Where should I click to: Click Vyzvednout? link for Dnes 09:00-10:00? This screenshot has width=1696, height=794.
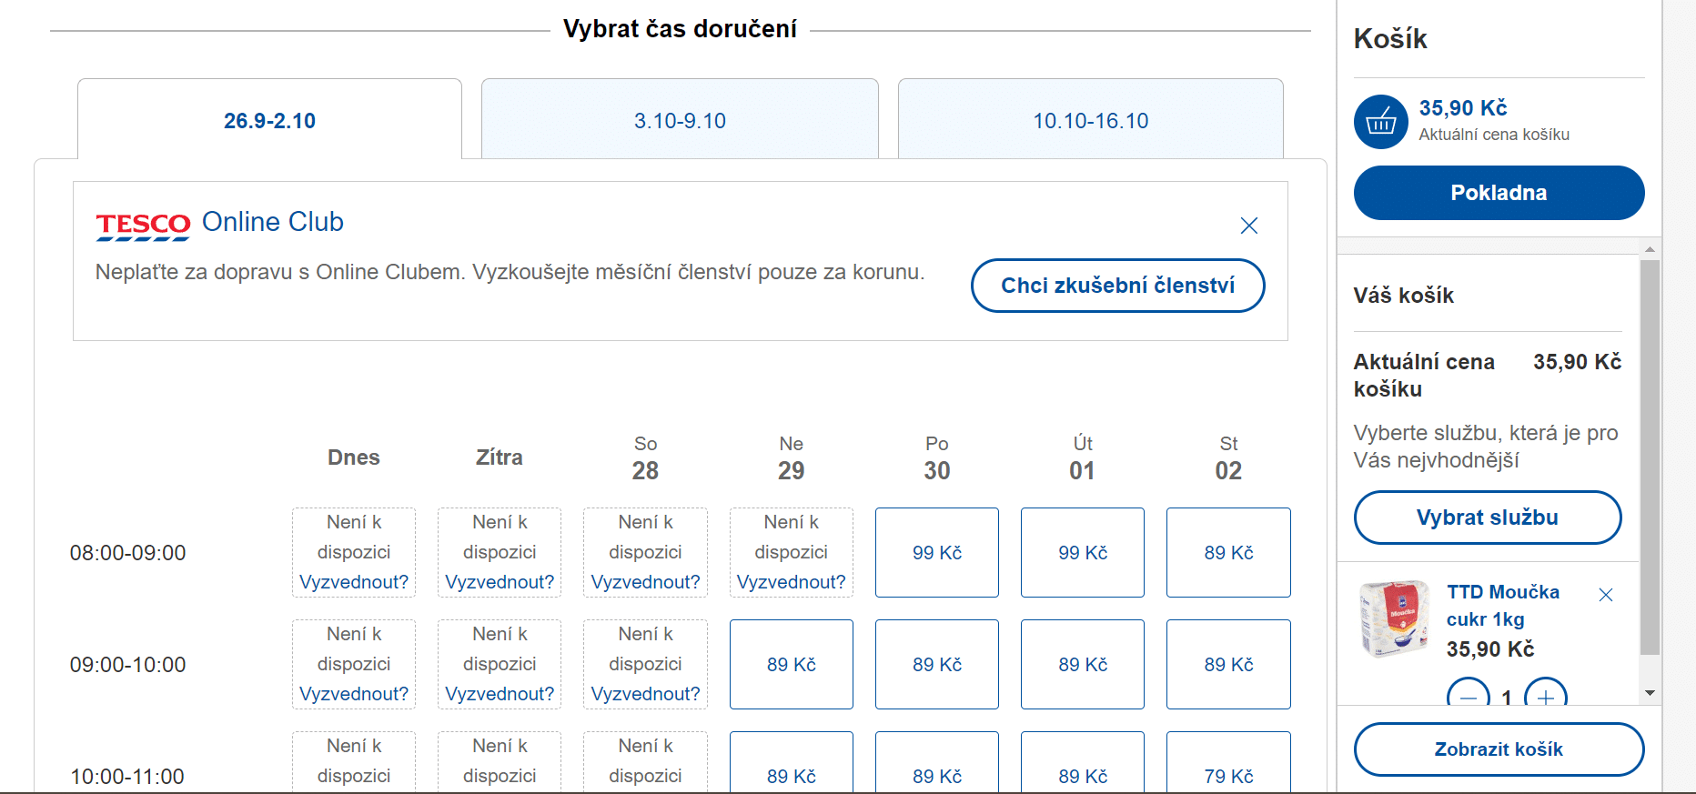coord(354,694)
